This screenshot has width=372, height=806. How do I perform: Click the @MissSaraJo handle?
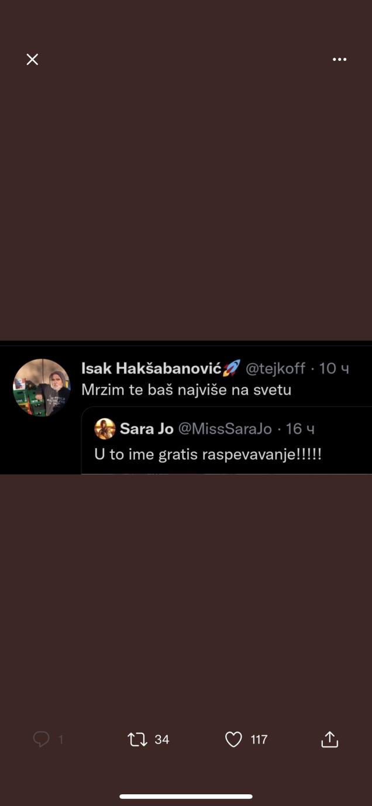tap(225, 429)
